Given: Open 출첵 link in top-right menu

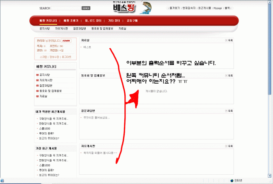Looking at the screenshot, I should (x=227, y=8).
